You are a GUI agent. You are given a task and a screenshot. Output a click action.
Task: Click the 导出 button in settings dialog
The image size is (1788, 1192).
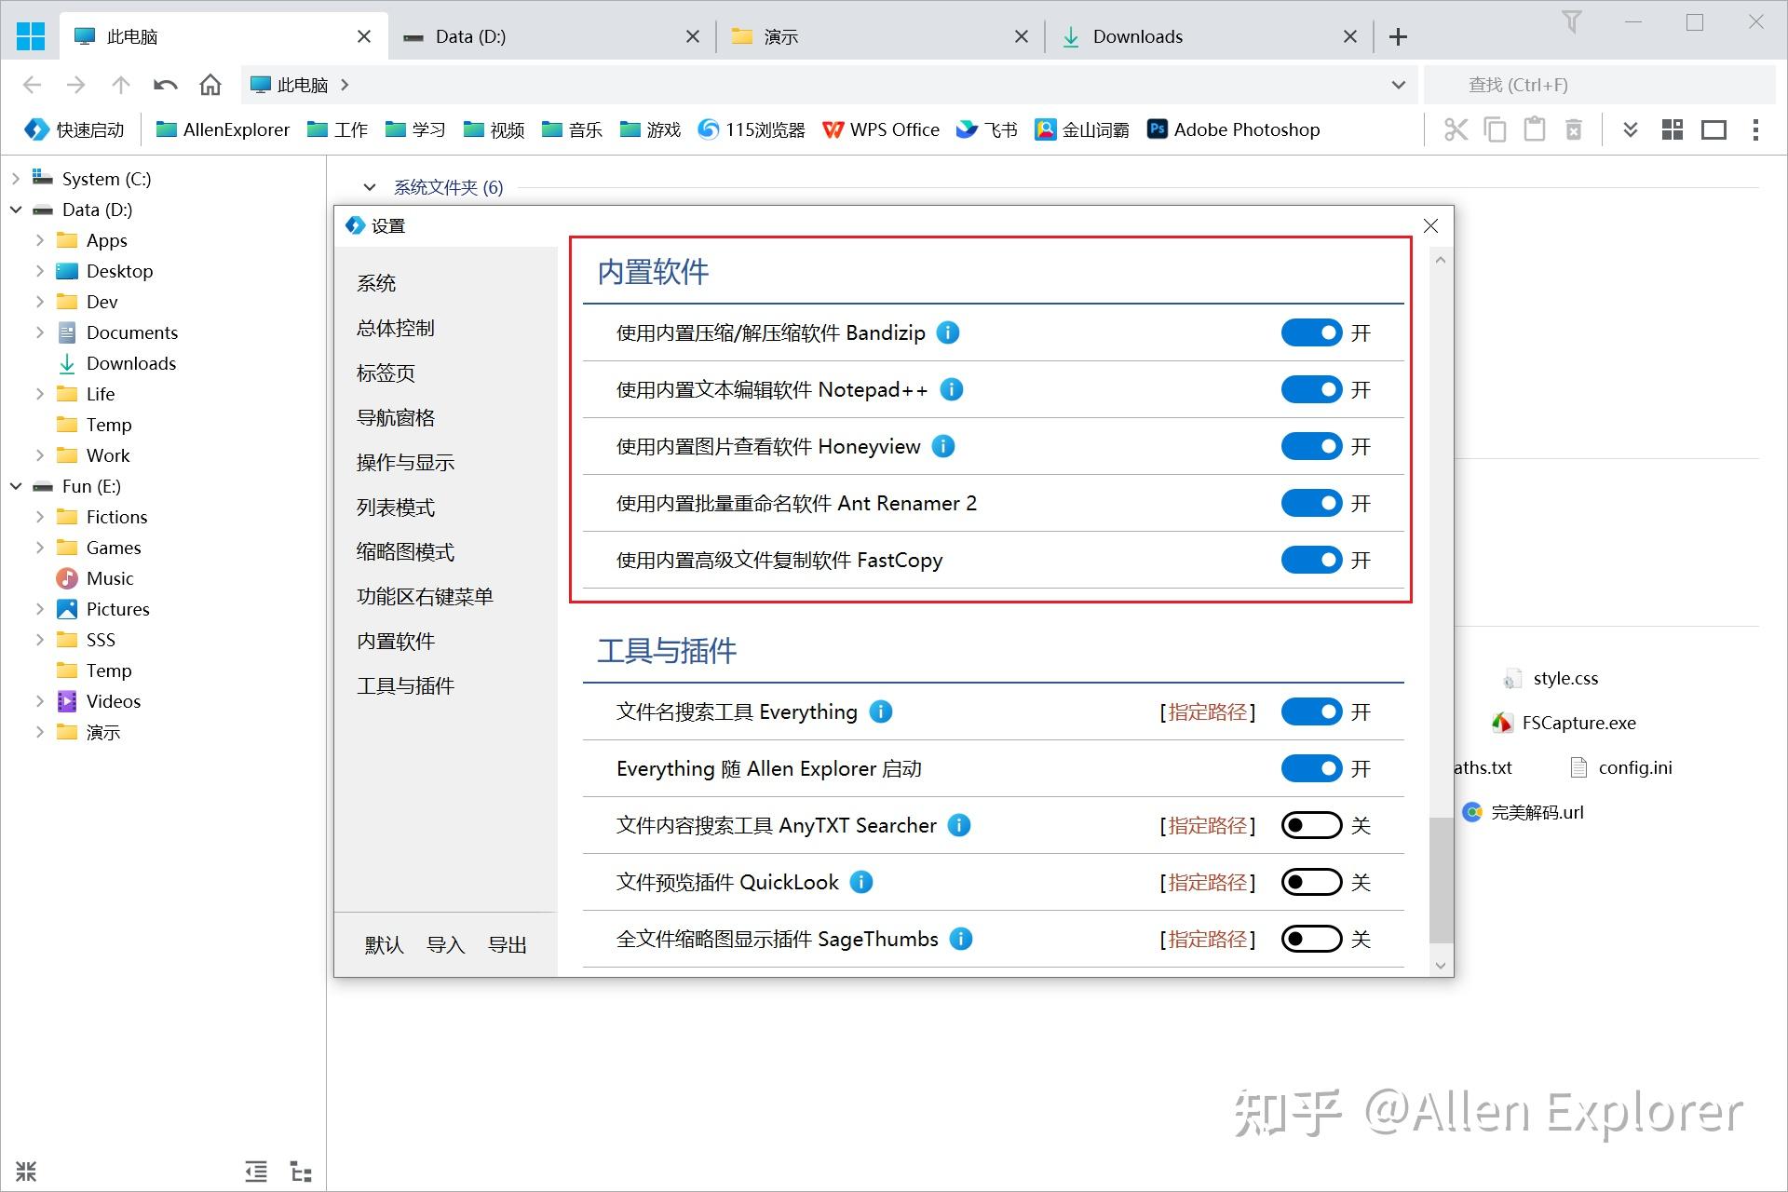[507, 944]
